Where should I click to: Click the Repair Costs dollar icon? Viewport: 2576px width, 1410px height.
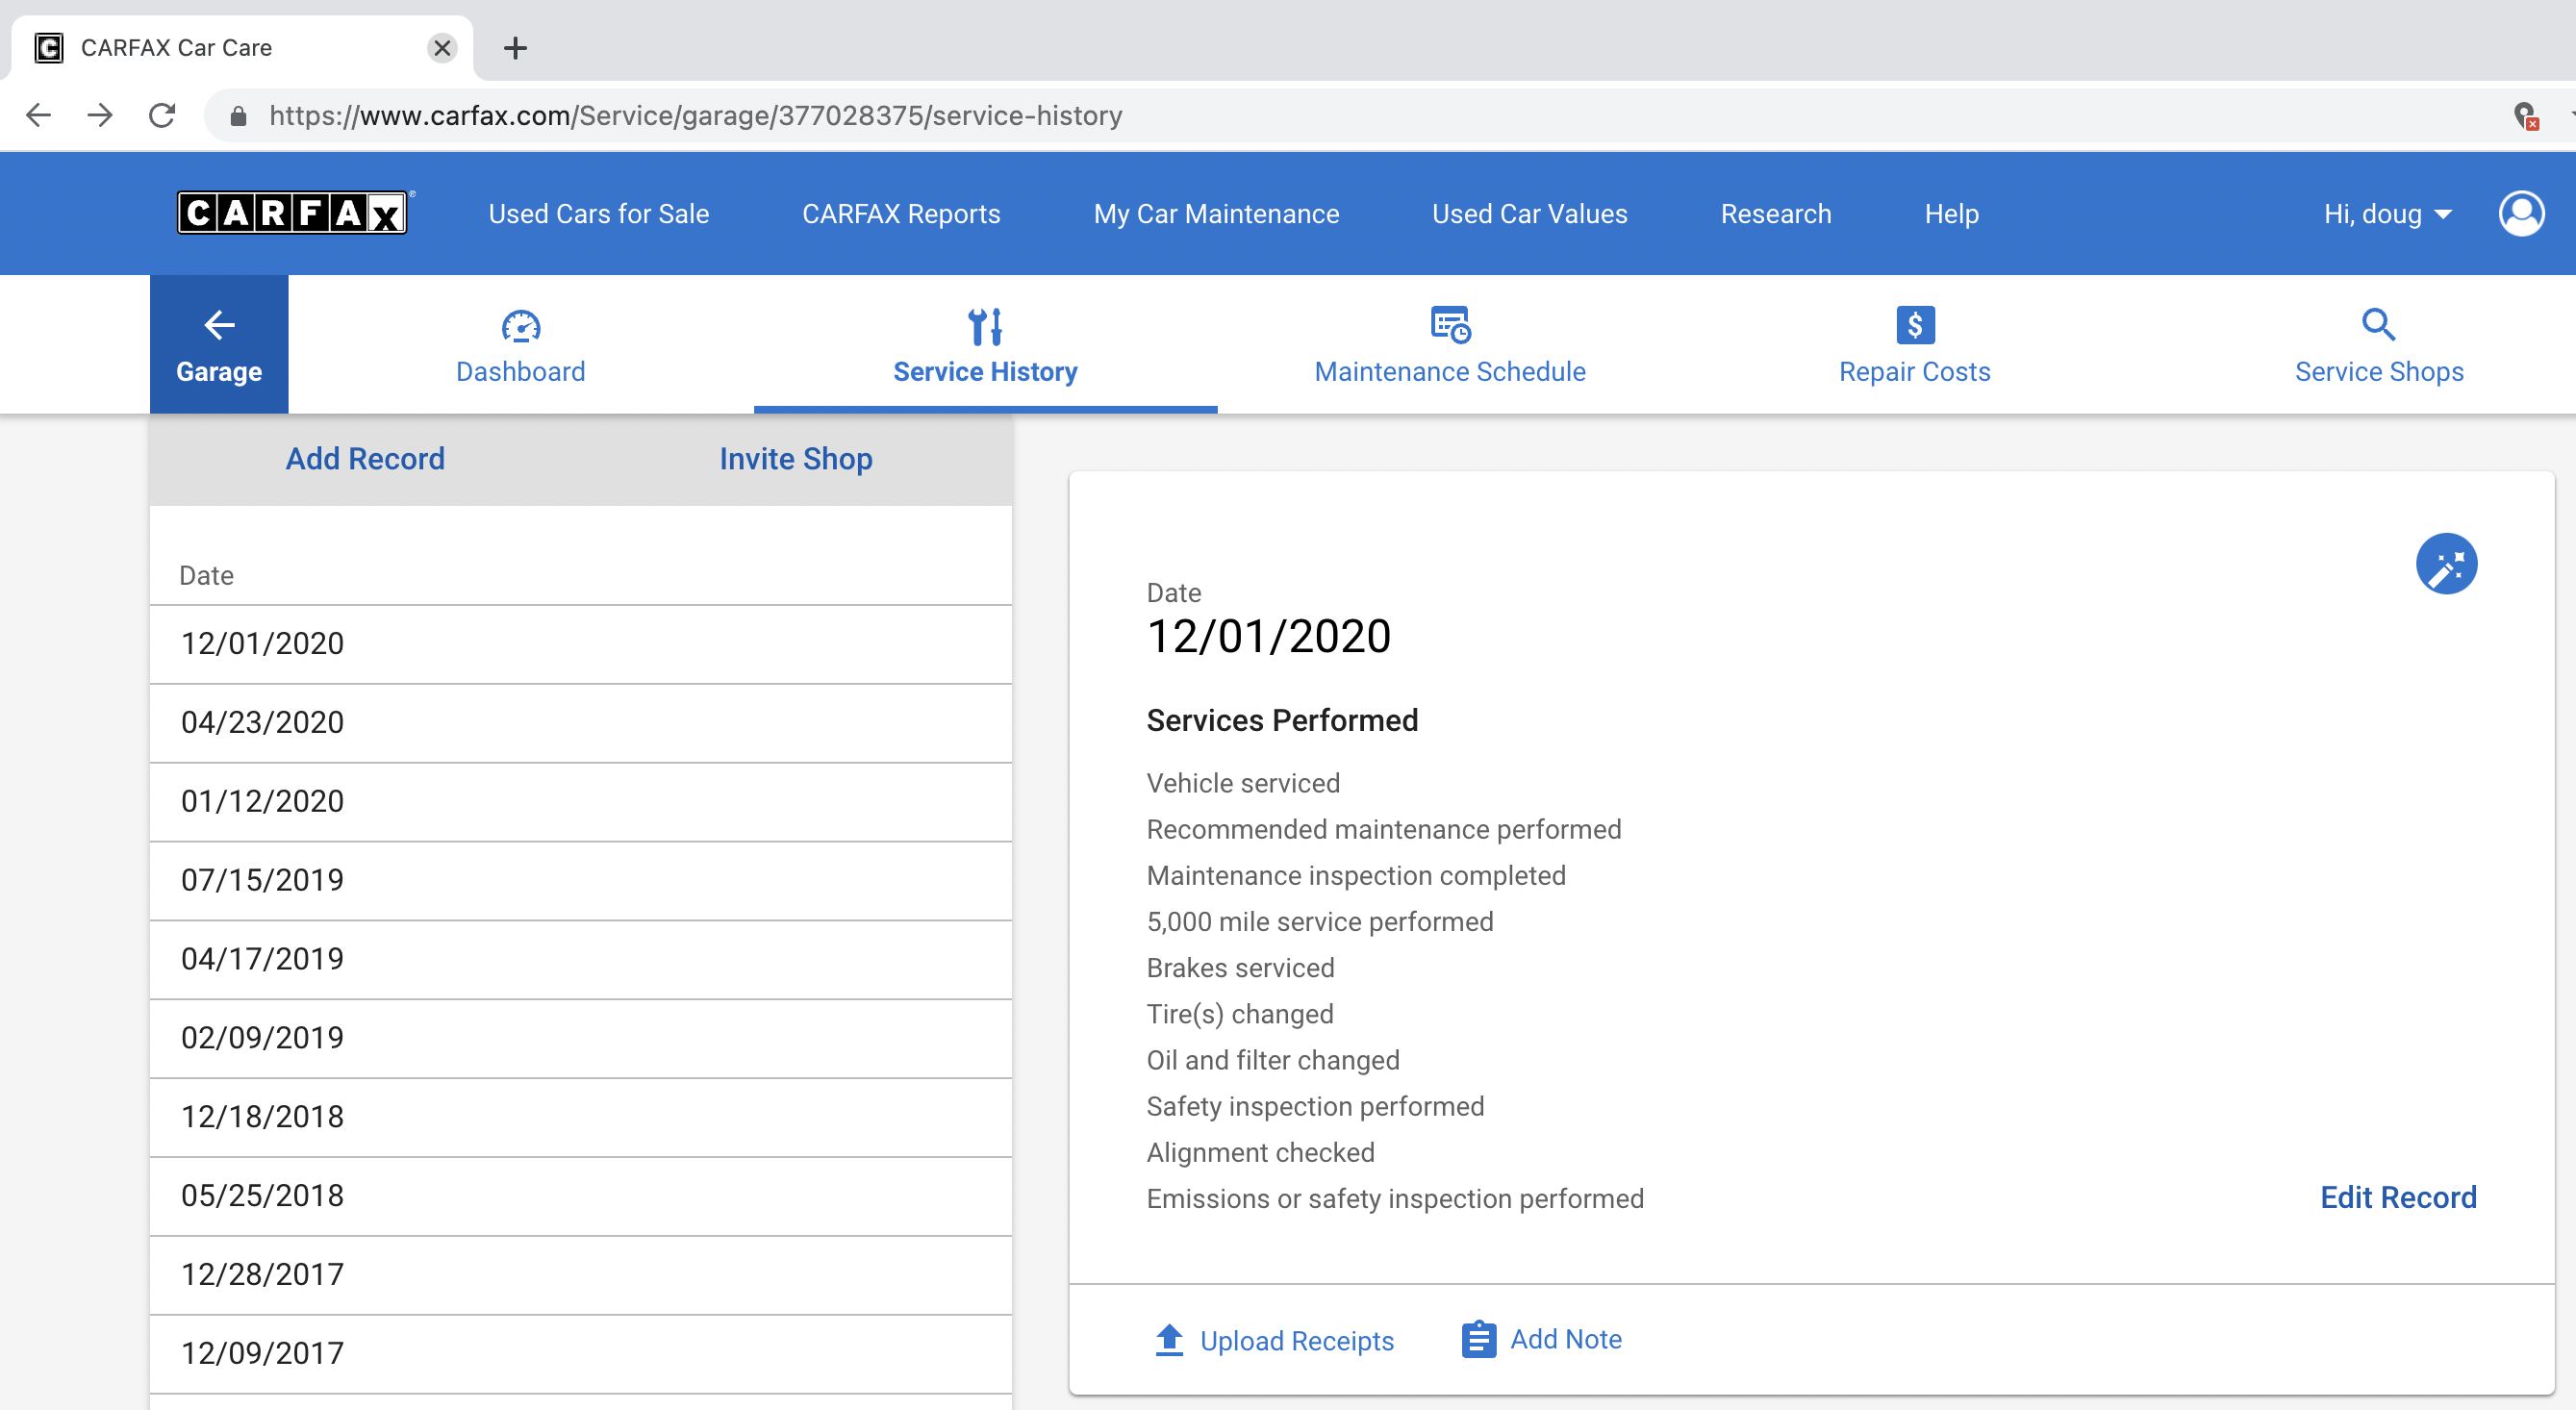tap(1915, 325)
